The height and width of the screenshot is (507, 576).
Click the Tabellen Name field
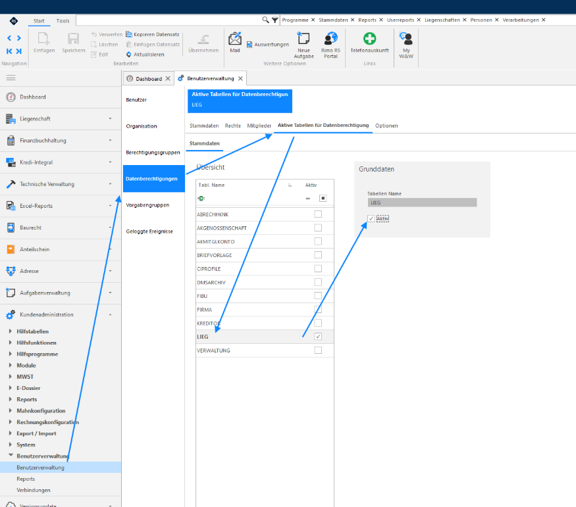coord(422,203)
